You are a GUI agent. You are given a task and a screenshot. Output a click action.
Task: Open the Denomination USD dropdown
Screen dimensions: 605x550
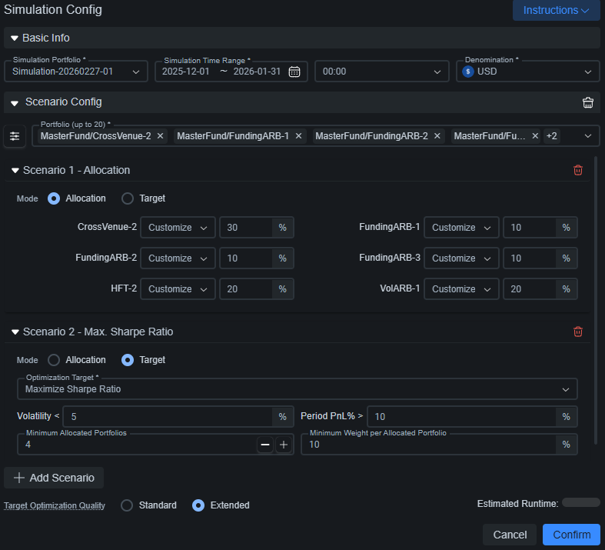[528, 72]
